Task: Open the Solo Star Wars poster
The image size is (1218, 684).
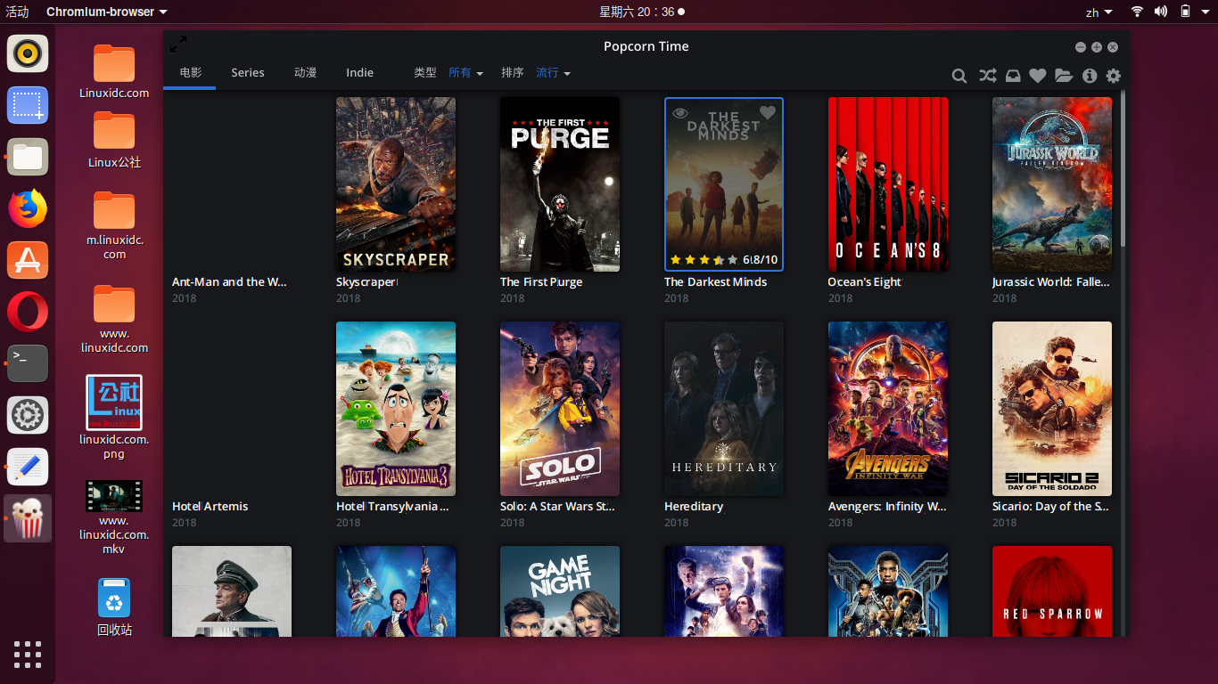Action: coord(560,409)
